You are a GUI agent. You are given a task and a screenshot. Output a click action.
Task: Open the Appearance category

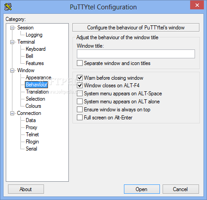point(38,78)
